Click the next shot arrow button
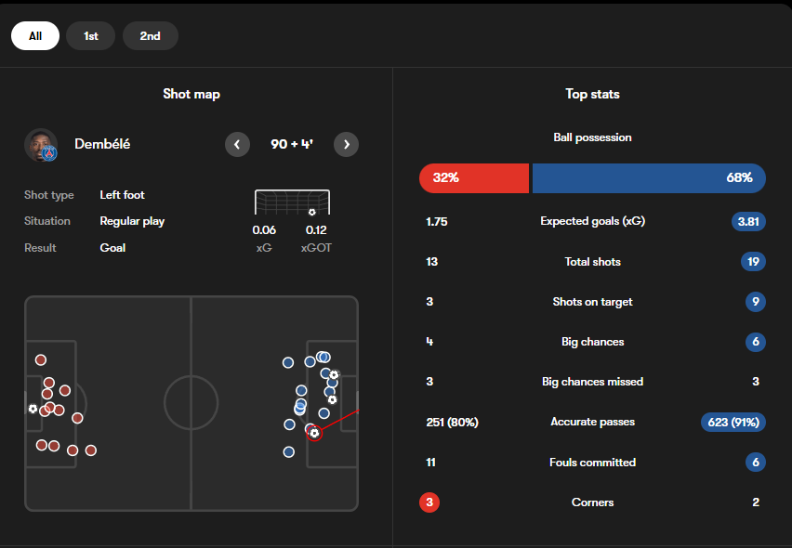792x548 pixels. (x=346, y=144)
